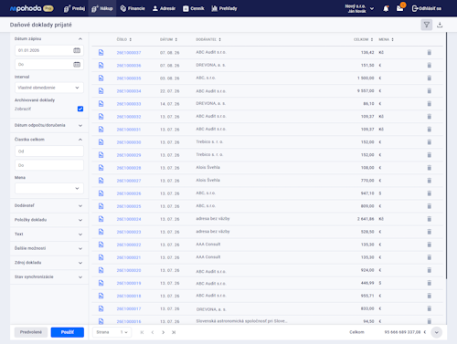Open the Financie menu
The image size is (457, 344).
[x=133, y=8]
